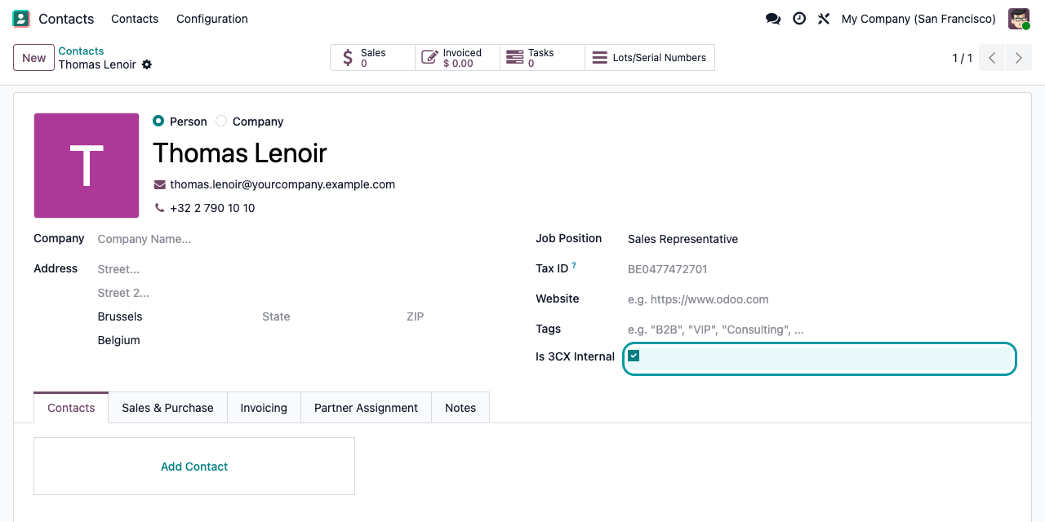1045x522 pixels.
Task: Click the Tax ID help question mark
Action: click(574, 266)
